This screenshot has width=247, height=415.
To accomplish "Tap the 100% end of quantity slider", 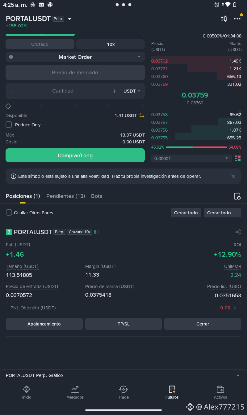I will (142, 106).
